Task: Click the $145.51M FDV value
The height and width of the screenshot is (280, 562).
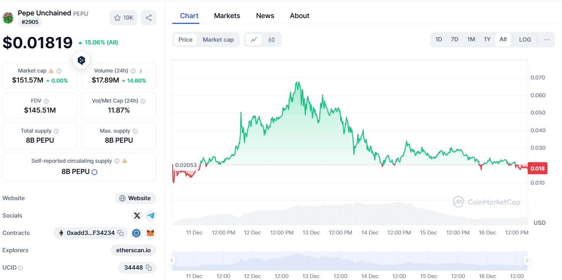Action: (x=40, y=110)
